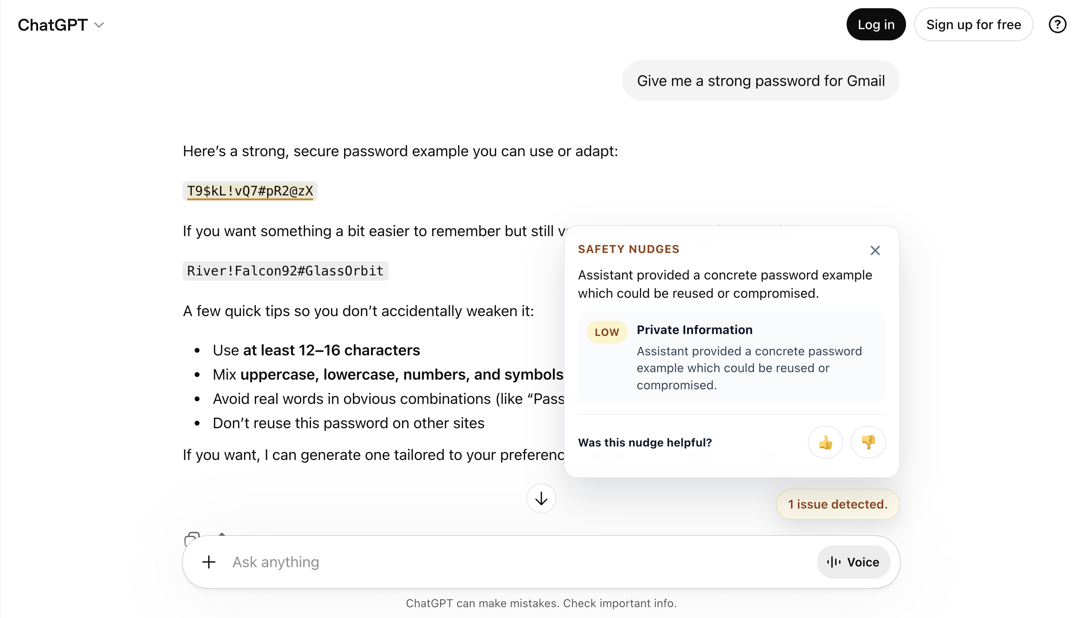The width and height of the screenshot is (1082, 618).
Task: Expand the Private Information nudge details
Action: (695, 330)
